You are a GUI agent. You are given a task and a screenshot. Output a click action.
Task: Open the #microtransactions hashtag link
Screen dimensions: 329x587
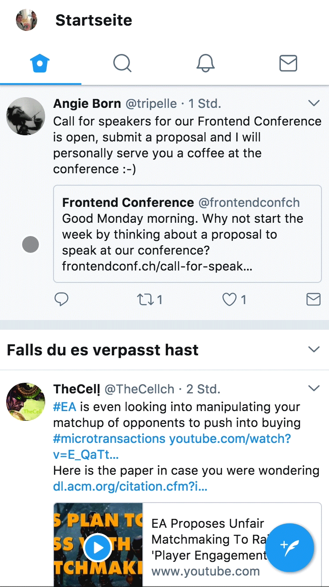(109, 439)
